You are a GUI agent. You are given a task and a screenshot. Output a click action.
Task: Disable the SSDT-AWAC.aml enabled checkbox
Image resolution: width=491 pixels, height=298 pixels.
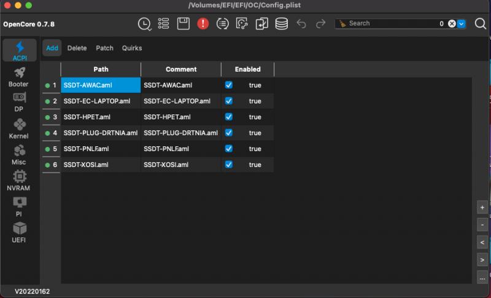point(229,85)
